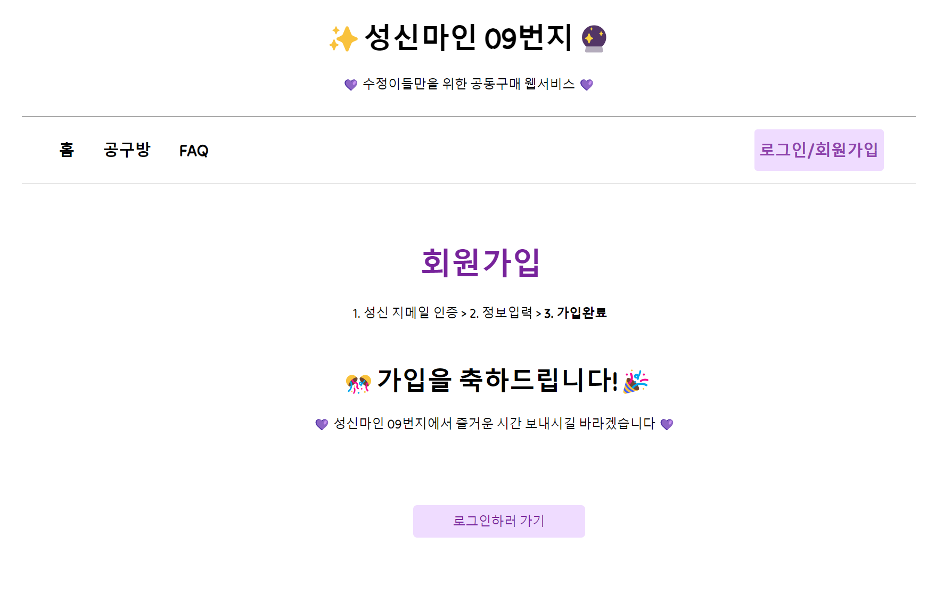Select step 2 정보입력 in the progress steps

(503, 314)
